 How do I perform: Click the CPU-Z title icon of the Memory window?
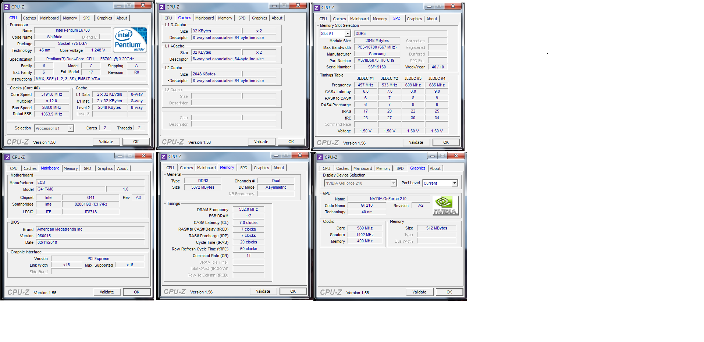(x=164, y=156)
